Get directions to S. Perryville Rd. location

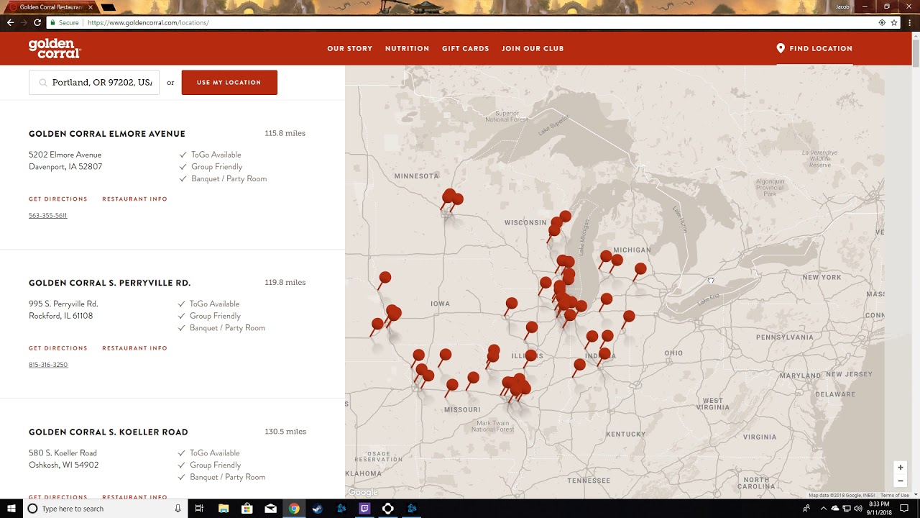click(58, 348)
